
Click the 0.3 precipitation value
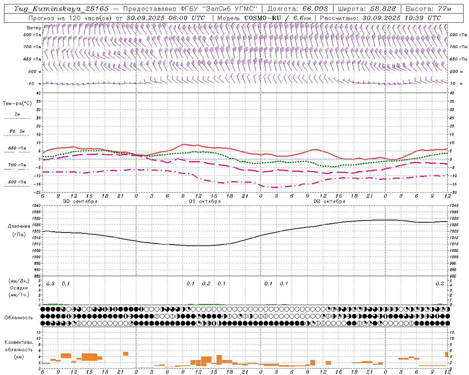pyautogui.click(x=51, y=284)
